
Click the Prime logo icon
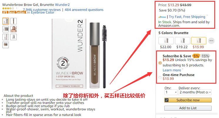click(162, 17)
